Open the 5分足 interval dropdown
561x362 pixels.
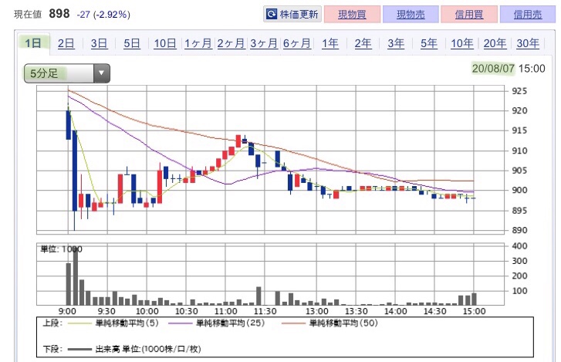(67, 73)
